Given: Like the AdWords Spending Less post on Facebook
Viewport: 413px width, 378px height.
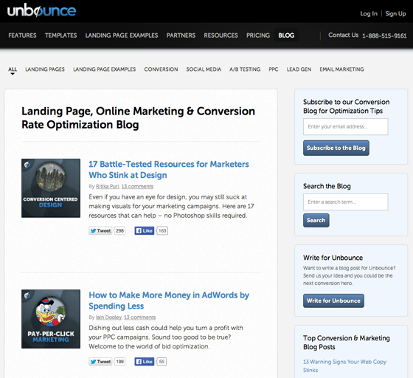Looking at the screenshot, I should click(x=145, y=362).
